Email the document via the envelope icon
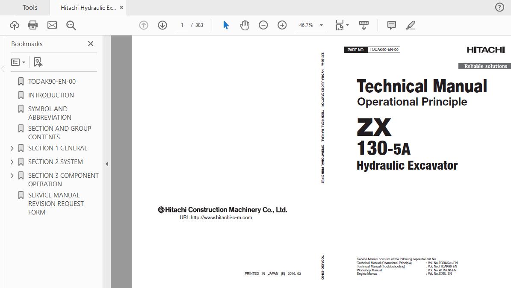Screen dimensions: 511x288 tap(52, 25)
